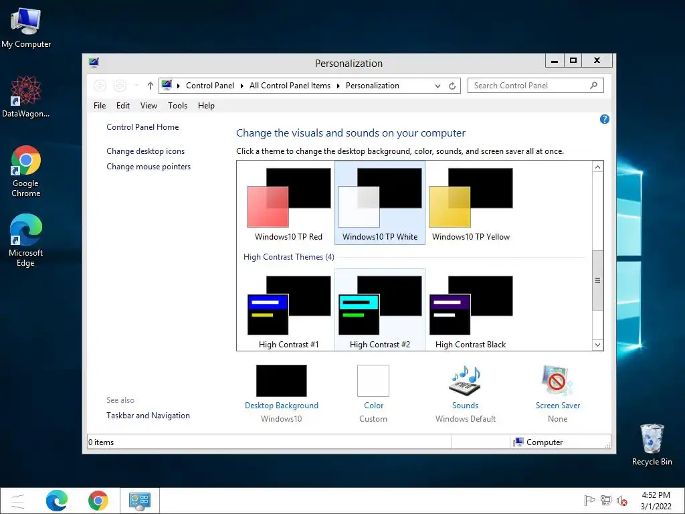The width and height of the screenshot is (685, 514).
Task: Click the Screen Saver link label
Action: (x=558, y=406)
